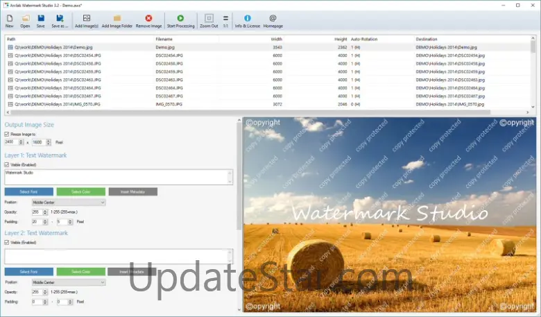This screenshot has width=541, height=317.
Task: Click the Layer 1 Opacity spinner arrows
Action: point(45,212)
